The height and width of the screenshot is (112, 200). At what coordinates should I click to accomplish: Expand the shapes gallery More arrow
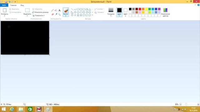tap(92, 15)
